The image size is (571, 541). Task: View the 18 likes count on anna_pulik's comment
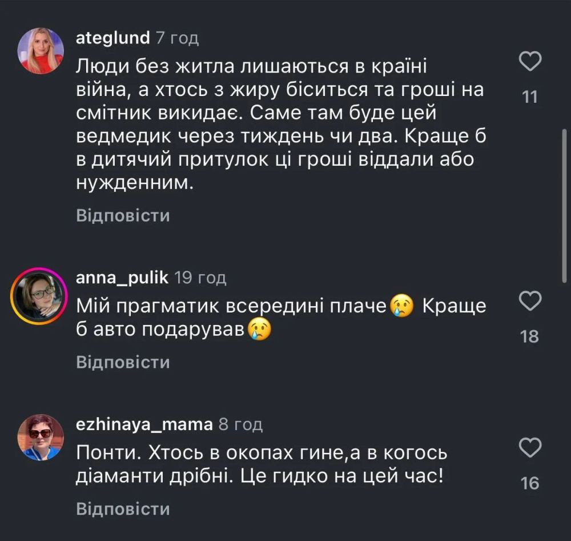(530, 337)
